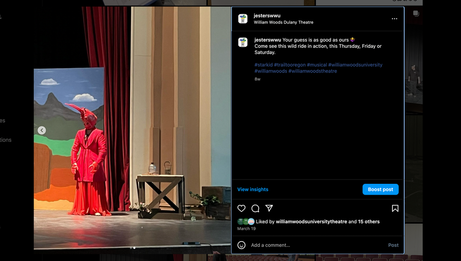Image resolution: width=461 pixels, height=261 pixels.
Task: Open the #trailtooregon hashtag
Action: (289, 65)
